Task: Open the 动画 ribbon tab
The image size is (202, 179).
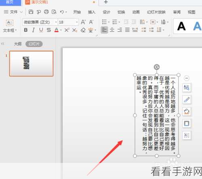Action: (x=136, y=12)
